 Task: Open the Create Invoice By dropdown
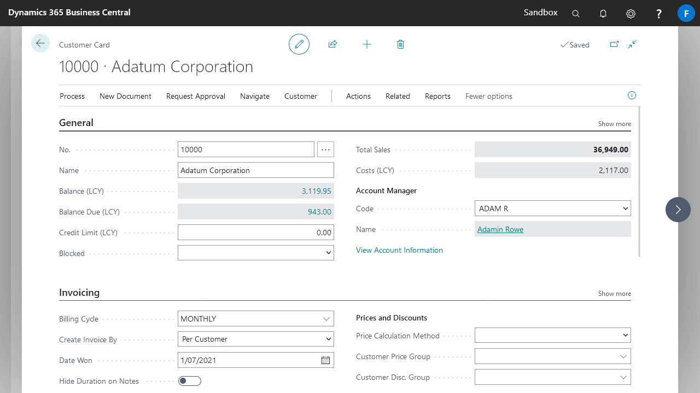click(256, 339)
